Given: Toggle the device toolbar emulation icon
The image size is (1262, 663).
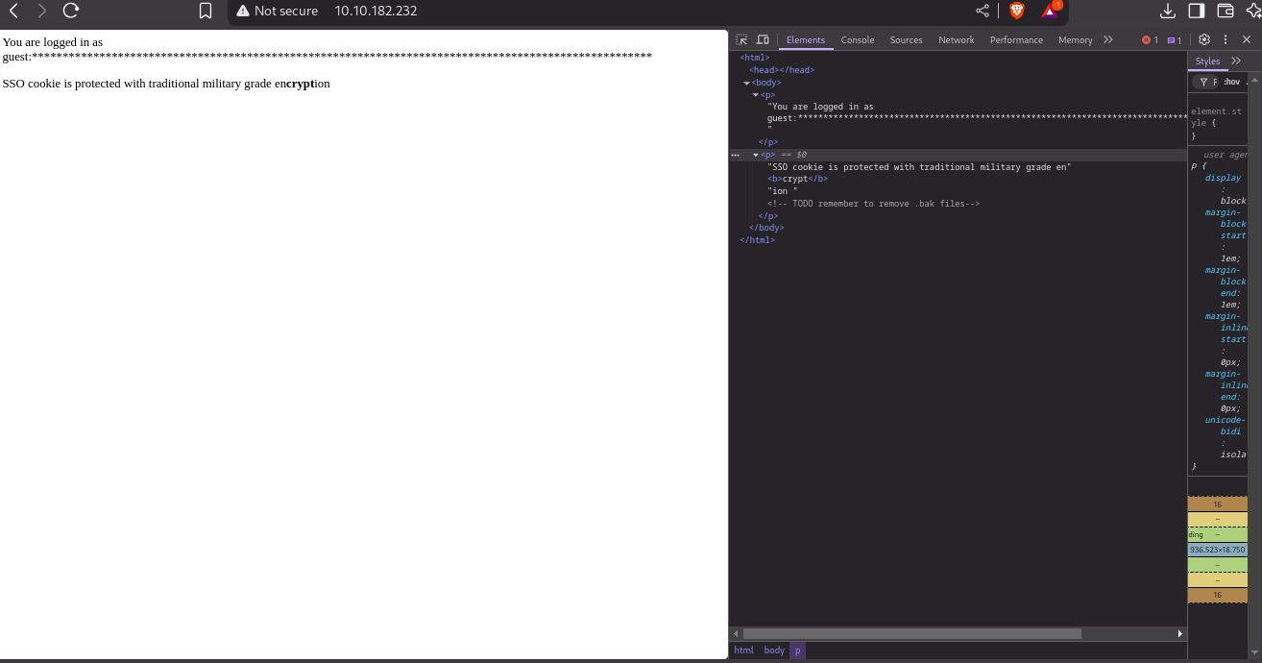Looking at the screenshot, I should (763, 39).
